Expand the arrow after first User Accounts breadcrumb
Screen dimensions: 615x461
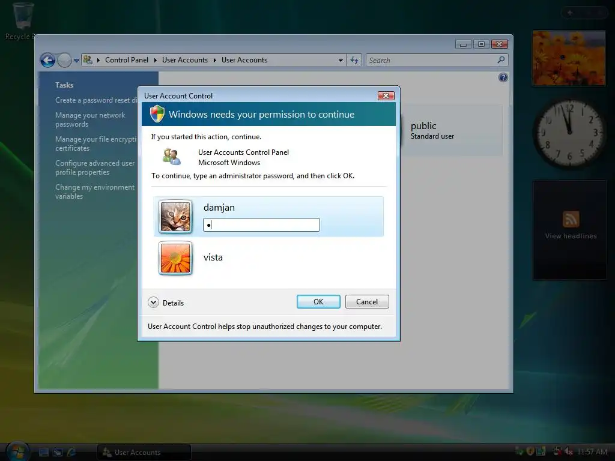pos(215,60)
